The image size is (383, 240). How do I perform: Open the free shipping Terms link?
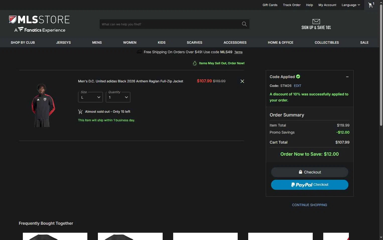(x=238, y=52)
